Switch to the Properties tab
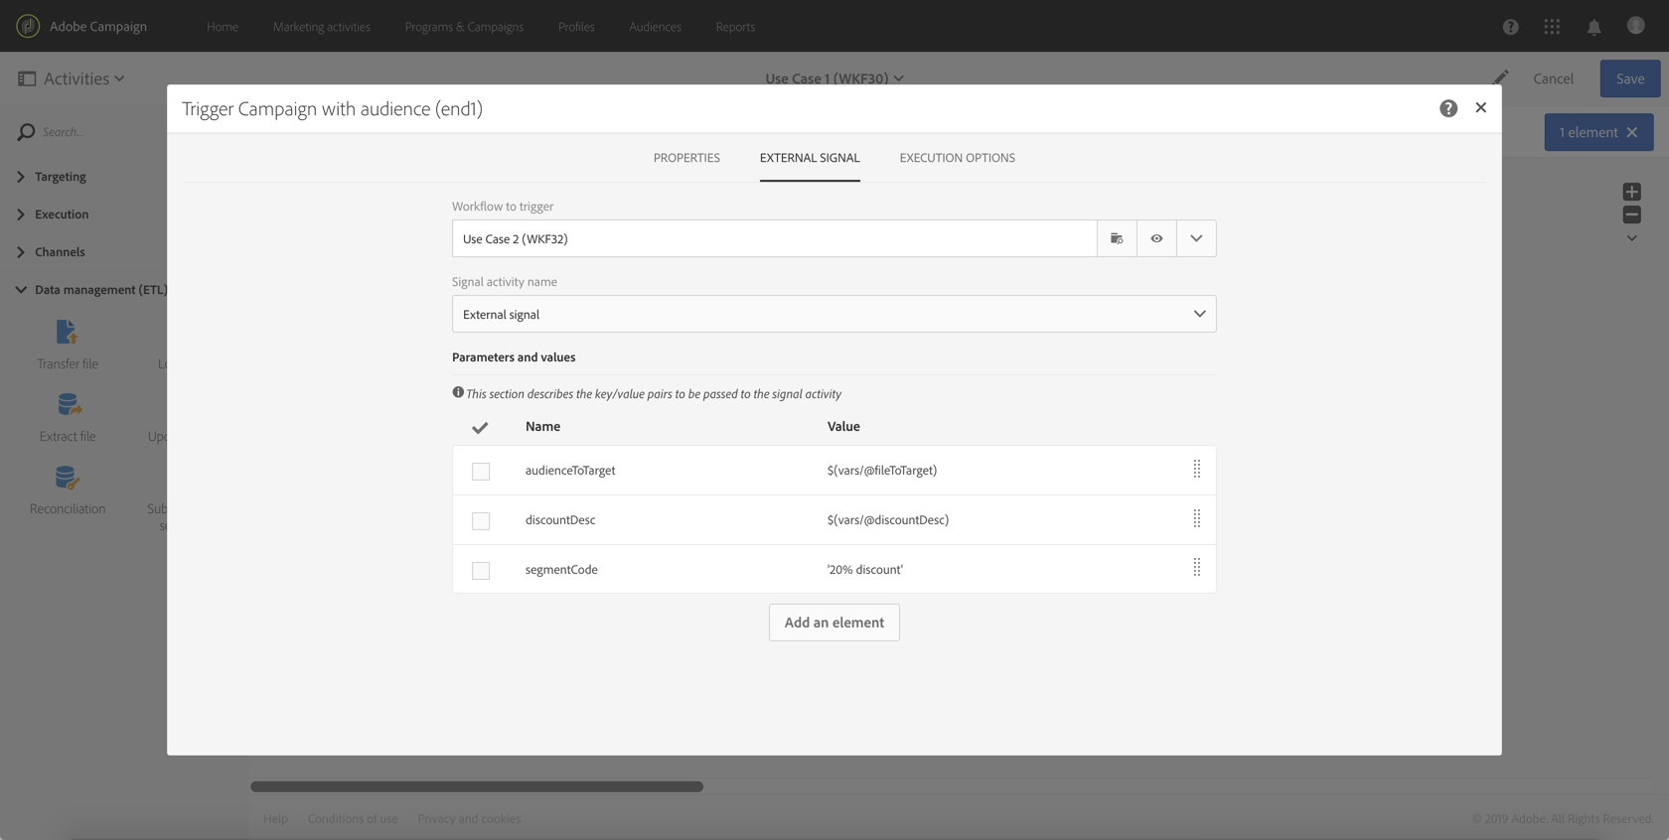1669x840 pixels. tap(686, 158)
